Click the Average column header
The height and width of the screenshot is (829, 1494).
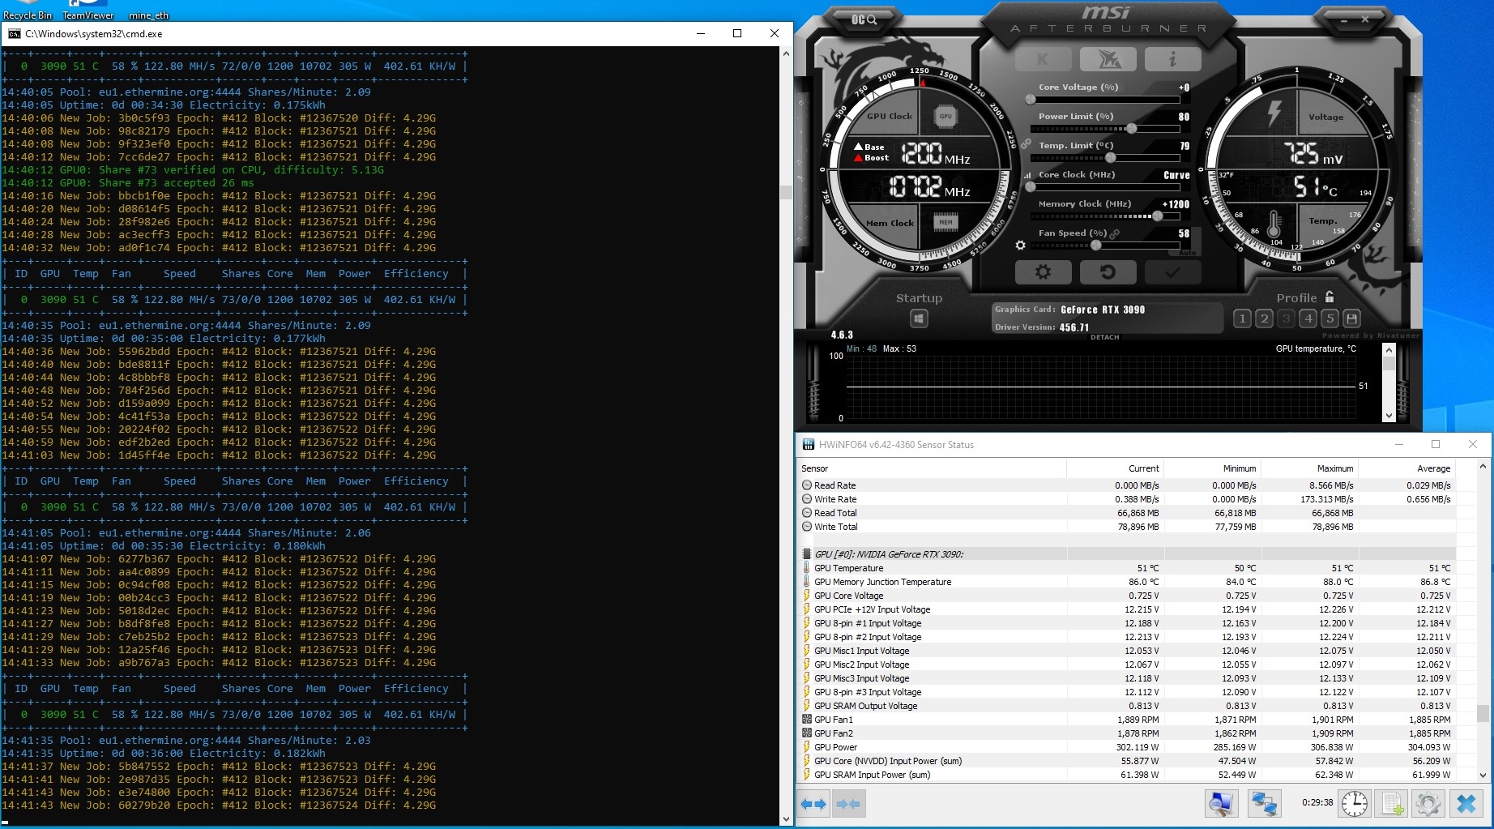[x=1406, y=468]
